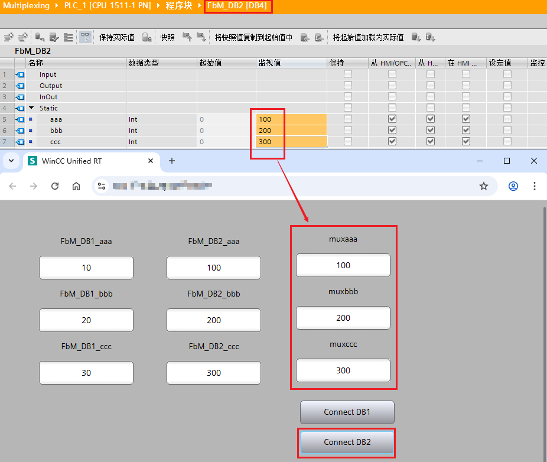Click PLC_1 in the breadcrumb path
The height and width of the screenshot is (462, 547).
tap(108, 5)
